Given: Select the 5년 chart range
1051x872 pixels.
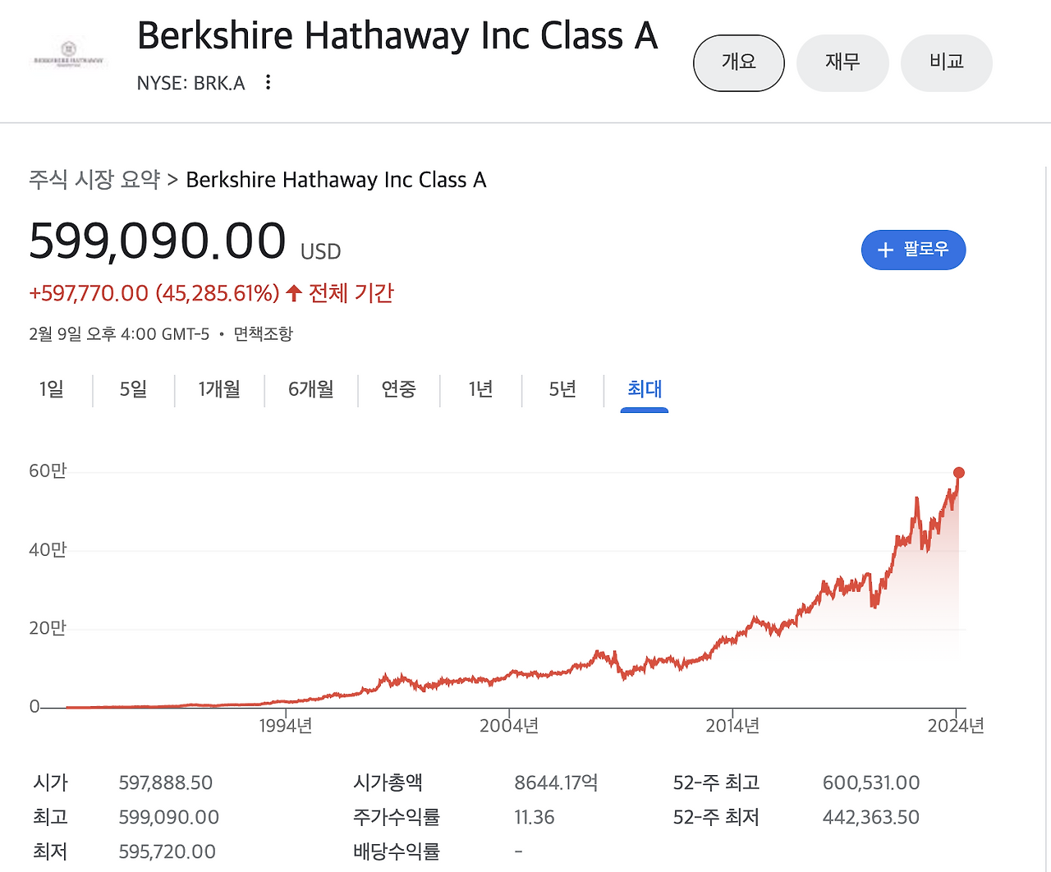Looking at the screenshot, I should 562,389.
